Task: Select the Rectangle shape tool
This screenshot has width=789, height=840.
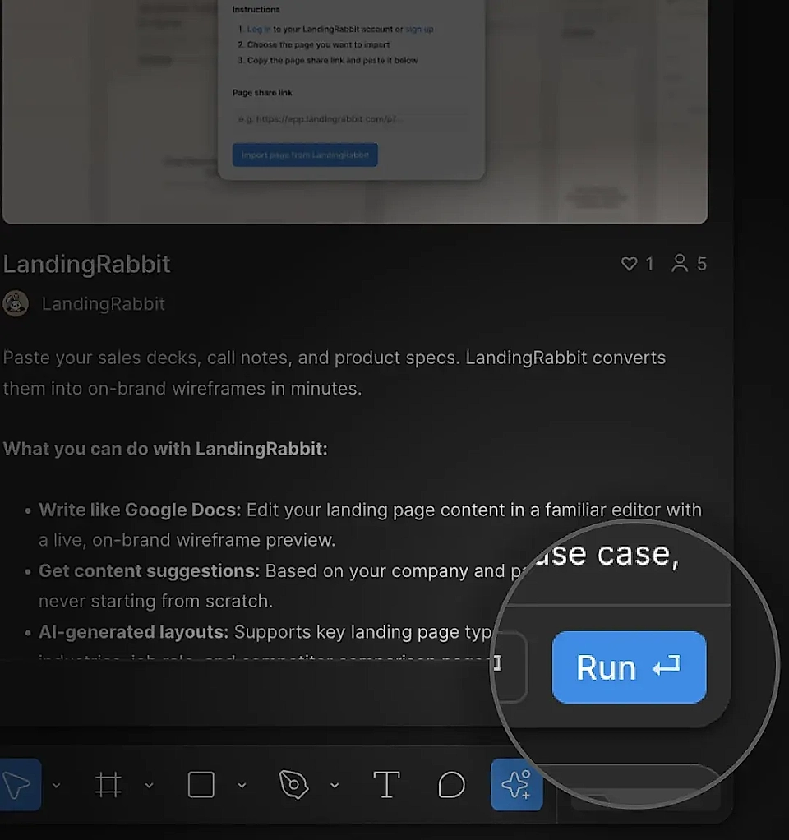Action: (201, 785)
